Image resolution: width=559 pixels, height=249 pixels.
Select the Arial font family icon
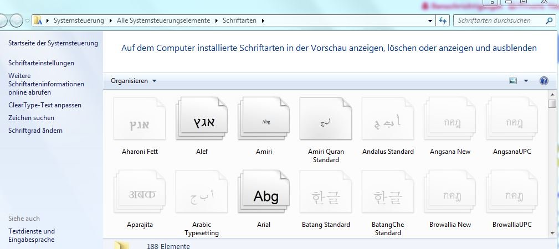point(264,191)
